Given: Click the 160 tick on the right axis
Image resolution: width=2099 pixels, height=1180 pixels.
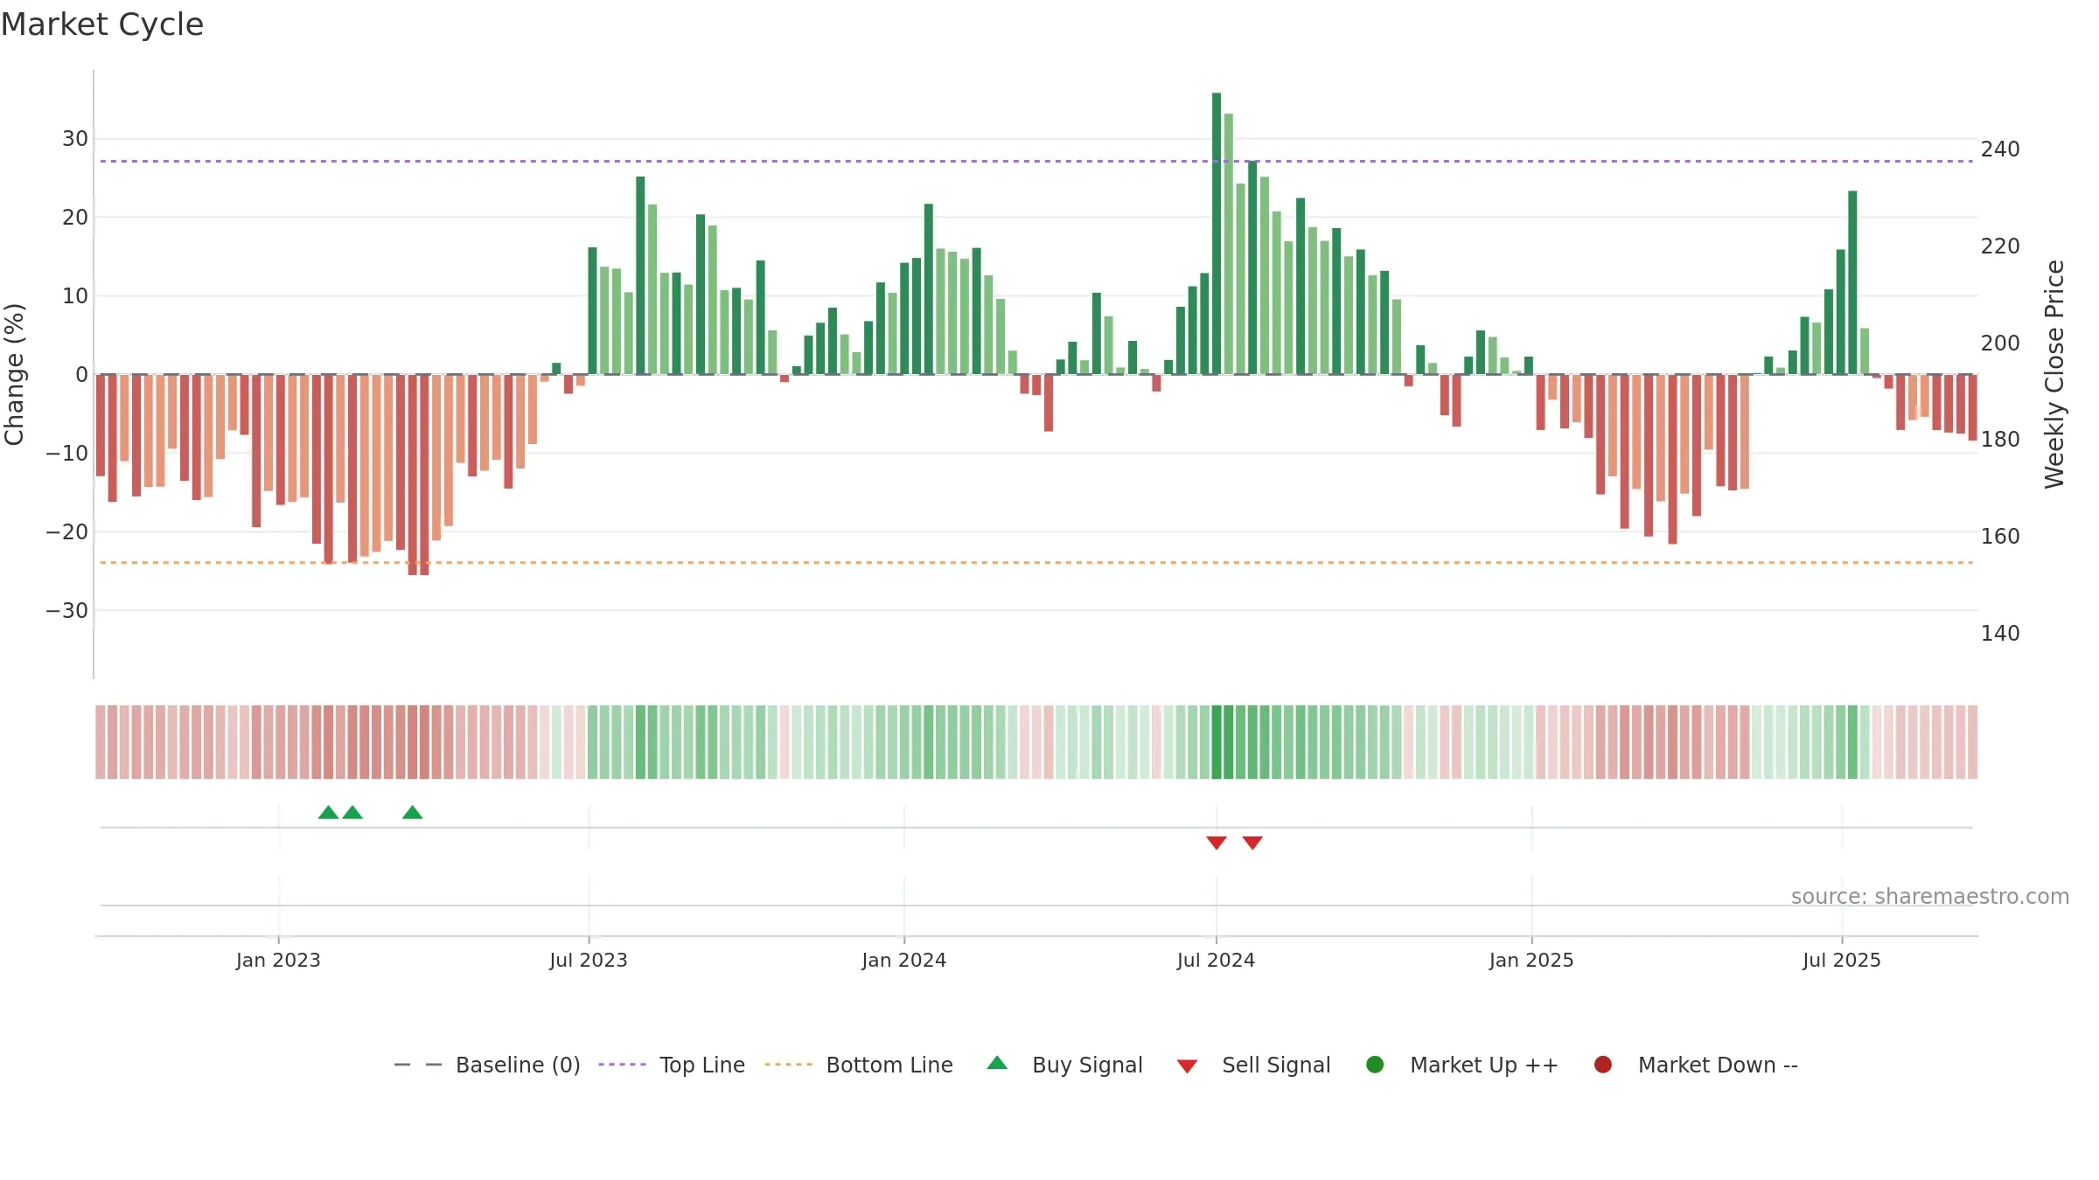Looking at the screenshot, I should (x=2000, y=536).
